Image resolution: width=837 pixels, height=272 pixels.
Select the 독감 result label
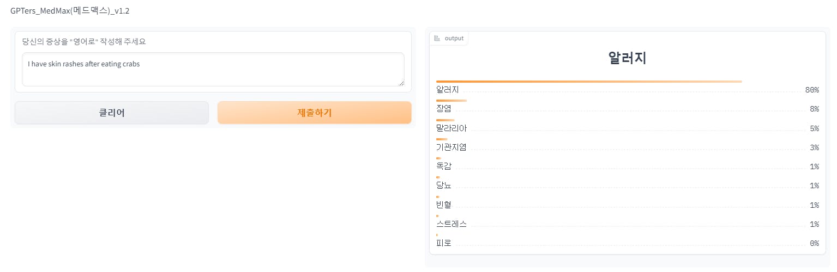[444, 166]
